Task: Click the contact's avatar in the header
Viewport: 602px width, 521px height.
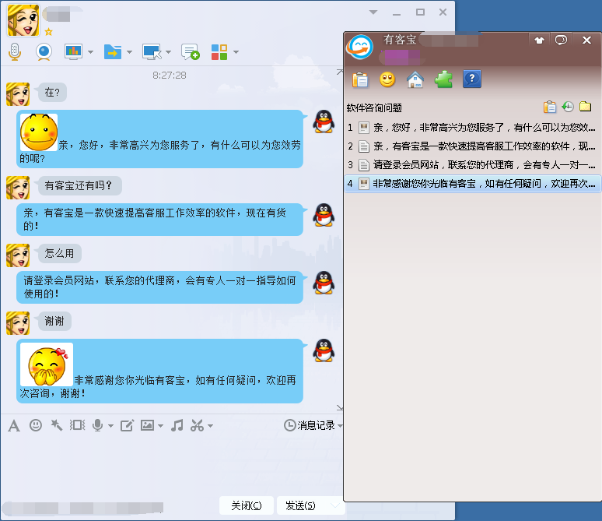Action: coord(23,20)
